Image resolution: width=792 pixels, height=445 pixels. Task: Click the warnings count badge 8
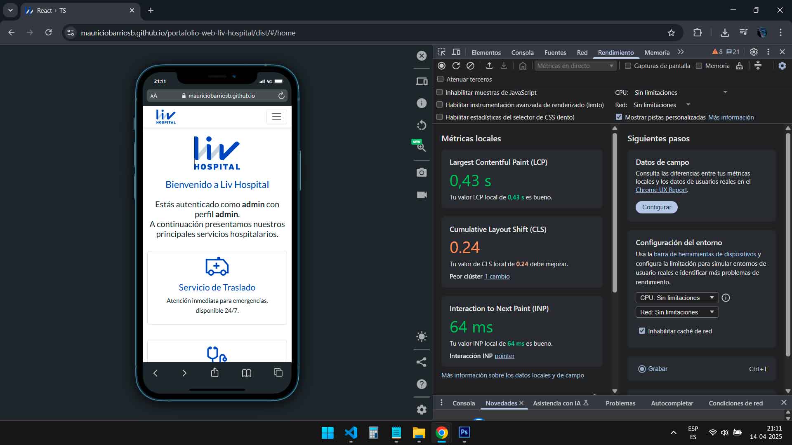[x=717, y=52]
